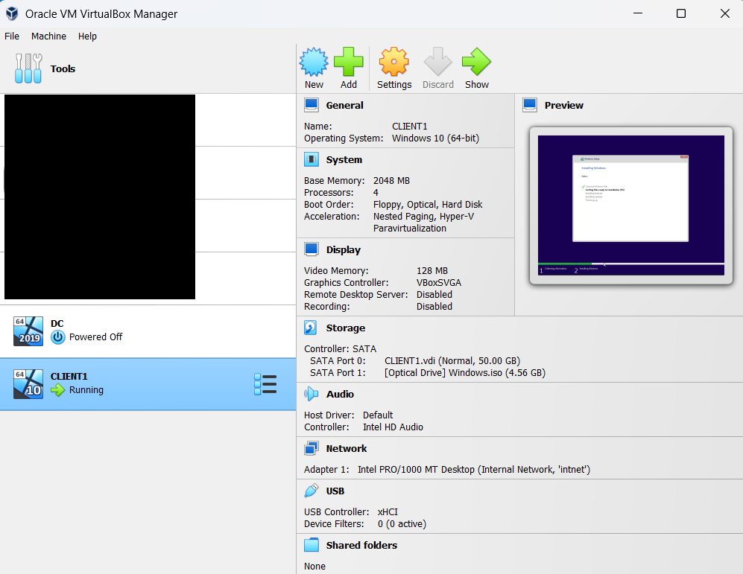Click the 'Nested Paging, Hyper-V' acceleration value
Image resolution: width=743 pixels, height=574 pixels.
click(423, 216)
